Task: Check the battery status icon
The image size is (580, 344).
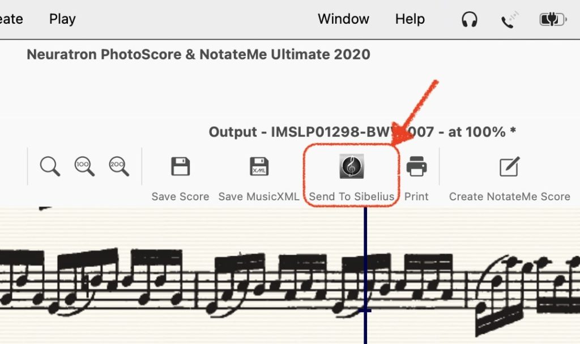Action: (x=552, y=20)
